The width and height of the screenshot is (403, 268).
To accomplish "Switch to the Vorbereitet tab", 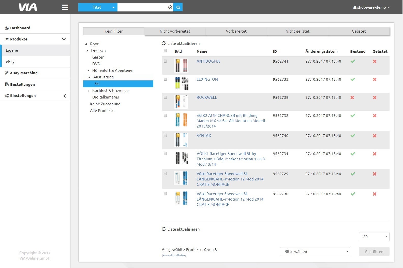I will (236, 31).
